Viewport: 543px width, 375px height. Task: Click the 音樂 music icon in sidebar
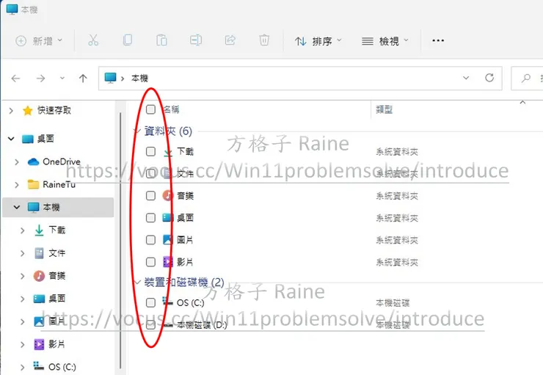coord(39,276)
